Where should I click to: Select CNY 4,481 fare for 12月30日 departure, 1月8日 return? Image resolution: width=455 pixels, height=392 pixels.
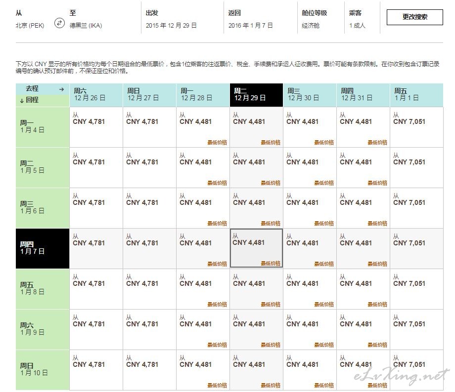(x=310, y=289)
